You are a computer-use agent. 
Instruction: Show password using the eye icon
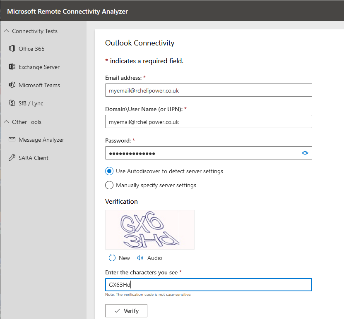pyautogui.click(x=305, y=153)
